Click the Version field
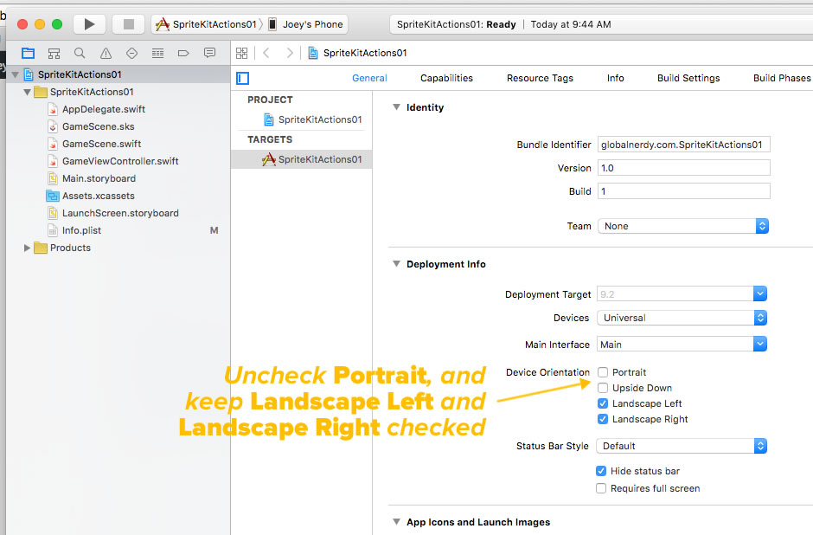This screenshot has height=535, width=813. click(684, 168)
